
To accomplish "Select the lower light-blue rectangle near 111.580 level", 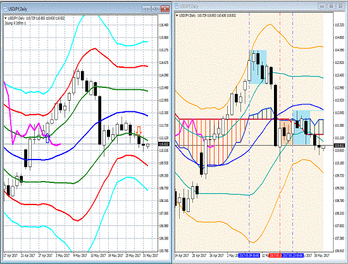I will click(301, 127).
